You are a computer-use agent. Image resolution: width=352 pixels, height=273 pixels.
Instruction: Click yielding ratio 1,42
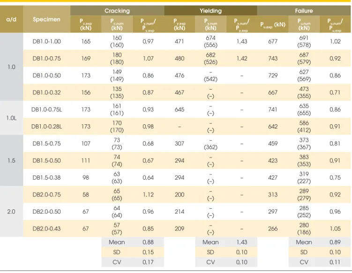click(242, 59)
